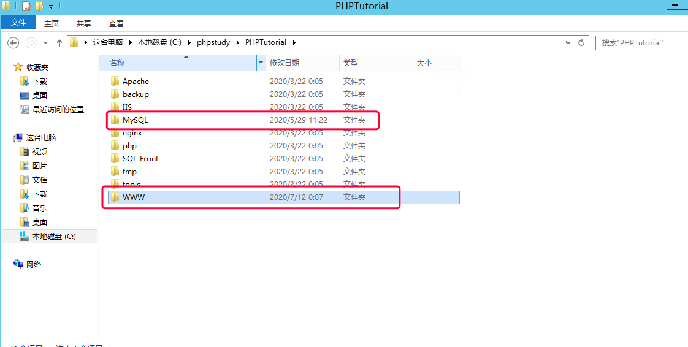The height and width of the screenshot is (347, 688).
Task: Switch to the 共享 ribbon tab
Action: pos(84,24)
